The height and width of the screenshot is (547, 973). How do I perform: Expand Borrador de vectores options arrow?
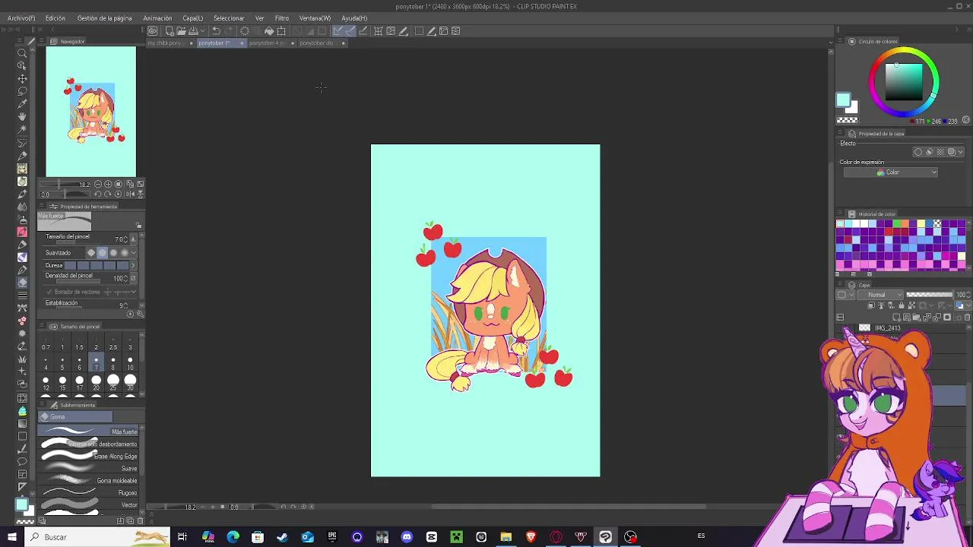click(x=134, y=292)
